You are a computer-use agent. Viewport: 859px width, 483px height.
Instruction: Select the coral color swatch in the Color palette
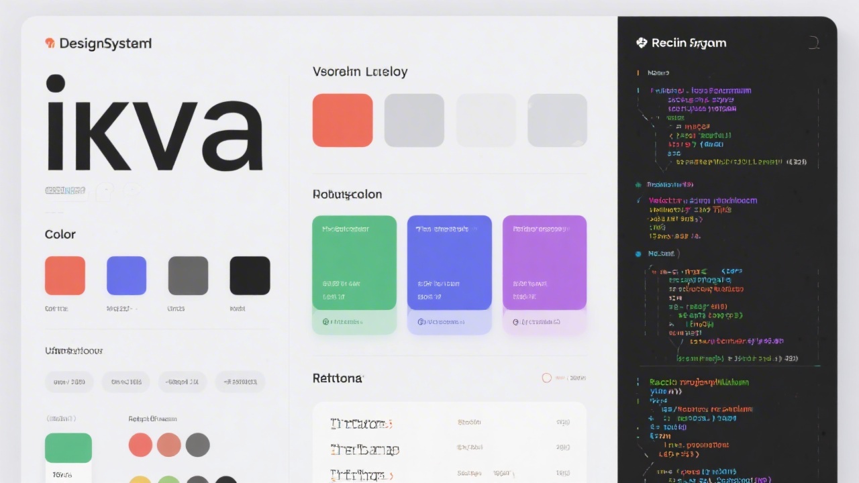coord(64,274)
